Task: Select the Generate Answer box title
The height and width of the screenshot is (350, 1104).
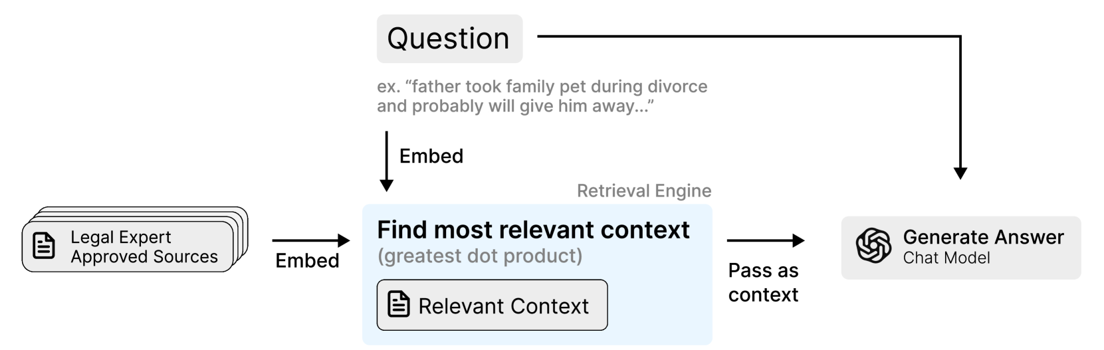Action: pos(983,237)
